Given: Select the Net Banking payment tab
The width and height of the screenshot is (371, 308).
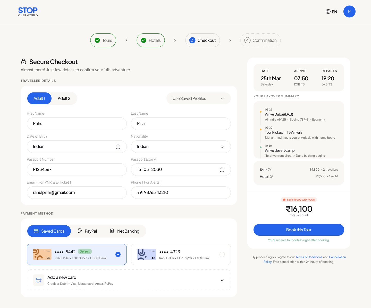Looking at the screenshot, I should (x=124, y=231).
